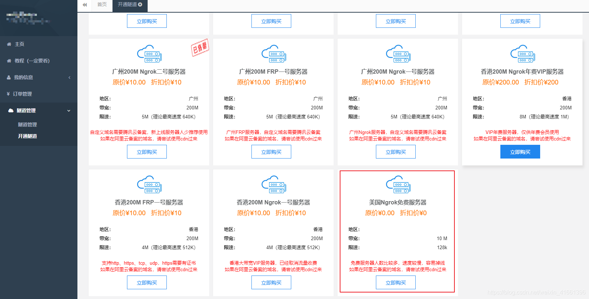
Task: Click the title 广州200M Ngrok一号服务器
Action: [x=398, y=71]
